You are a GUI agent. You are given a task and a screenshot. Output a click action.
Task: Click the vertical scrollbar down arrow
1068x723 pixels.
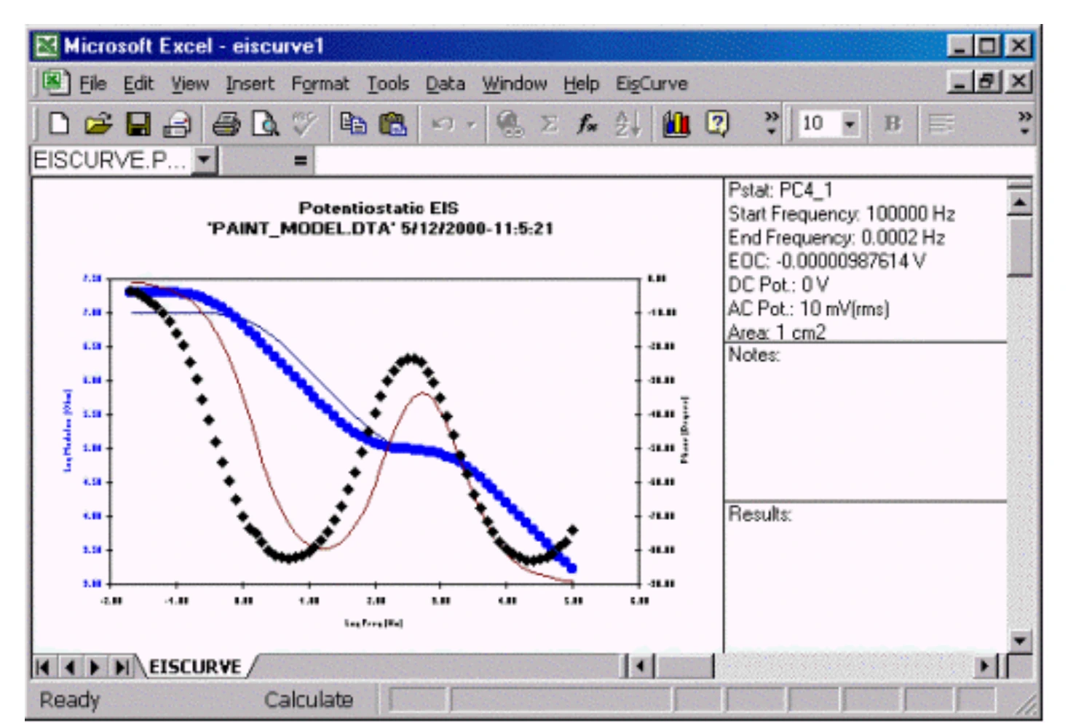click(1020, 640)
